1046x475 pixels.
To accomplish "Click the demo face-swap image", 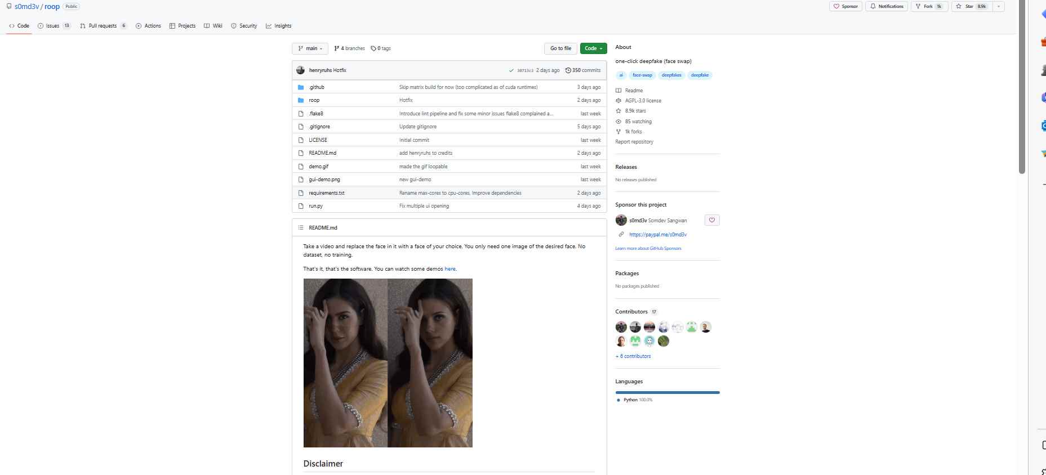I will 388,363.
